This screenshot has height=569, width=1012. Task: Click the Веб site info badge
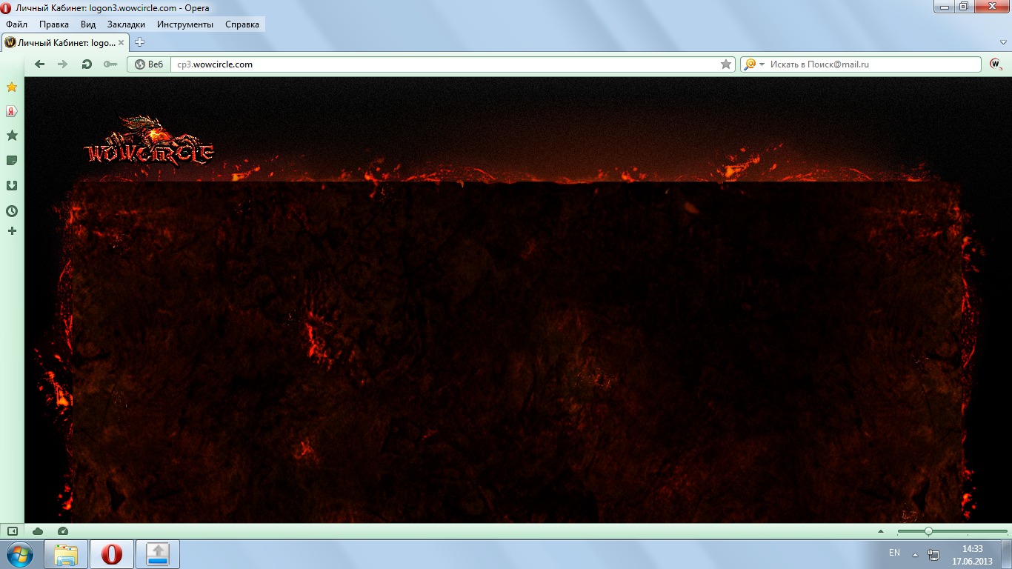click(x=149, y=64)
